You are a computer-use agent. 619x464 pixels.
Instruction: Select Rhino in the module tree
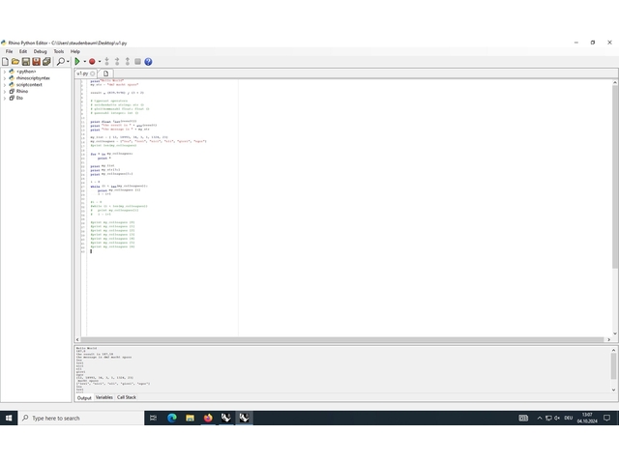(x=22, y=91)
